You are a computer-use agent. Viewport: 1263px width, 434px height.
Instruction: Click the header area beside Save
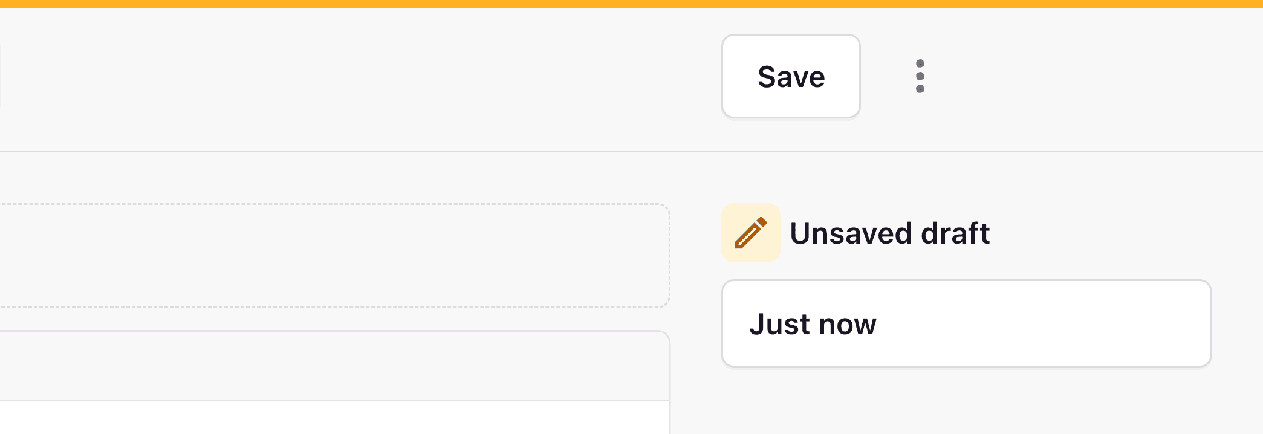coord(423,76)
